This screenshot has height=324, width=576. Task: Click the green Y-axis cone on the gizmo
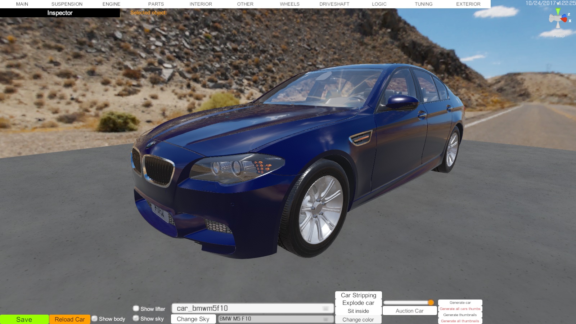click(x=558, y=12)
